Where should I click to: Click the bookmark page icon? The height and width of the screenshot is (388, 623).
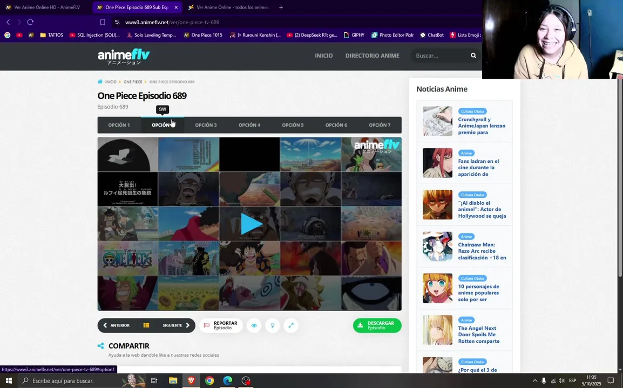103,22
